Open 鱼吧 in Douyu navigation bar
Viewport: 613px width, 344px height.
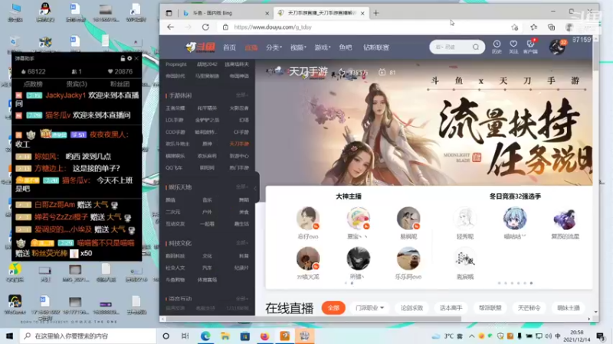click(346, 47)
